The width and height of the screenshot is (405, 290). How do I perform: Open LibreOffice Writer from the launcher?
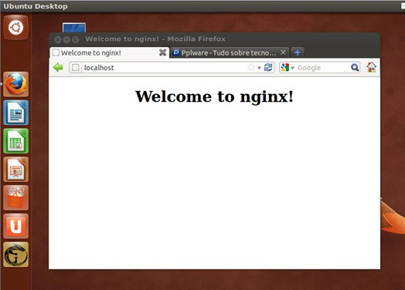(15, 113)
